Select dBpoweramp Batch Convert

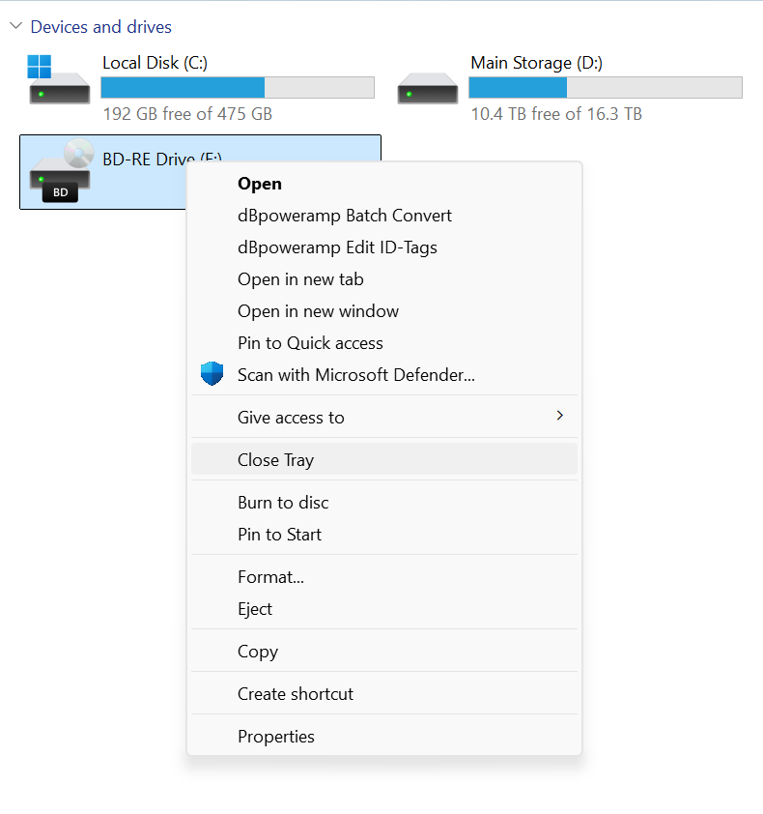click(x=344, y=216)
